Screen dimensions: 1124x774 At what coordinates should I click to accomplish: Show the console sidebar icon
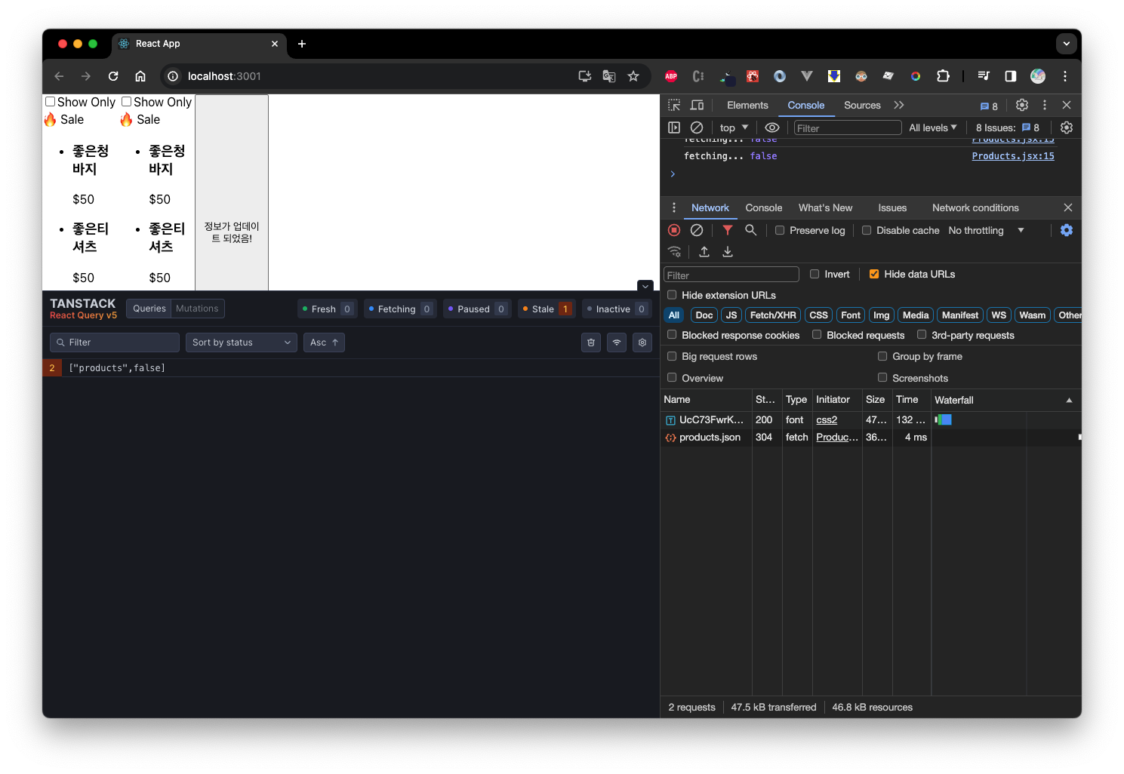[674, 127]
